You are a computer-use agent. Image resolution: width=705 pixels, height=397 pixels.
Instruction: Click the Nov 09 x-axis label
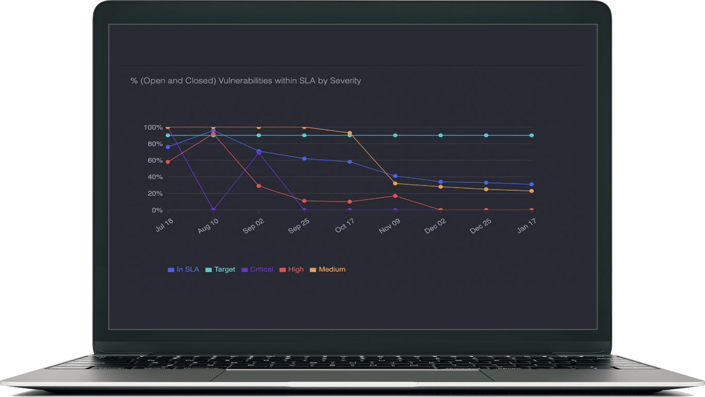coord(390,225)
